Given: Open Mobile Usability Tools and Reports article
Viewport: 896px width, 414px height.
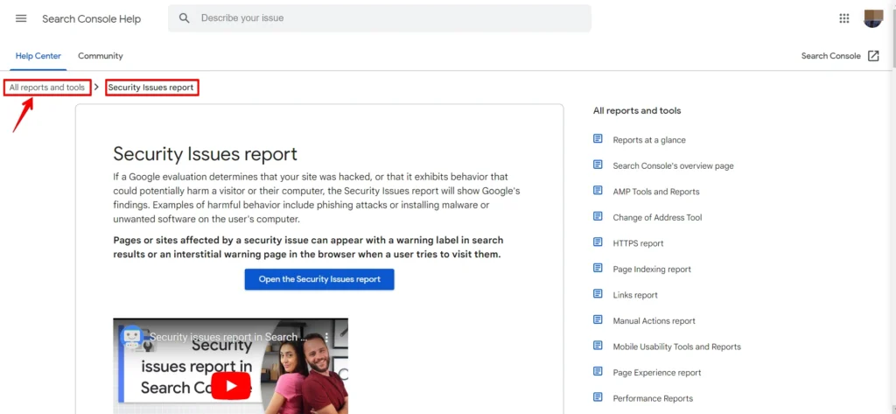Looking at the screenshot, I should coord(677,347).
